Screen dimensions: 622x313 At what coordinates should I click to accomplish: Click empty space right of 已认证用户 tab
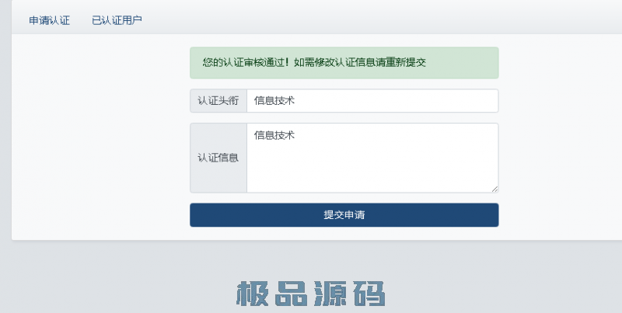point(311,20)
